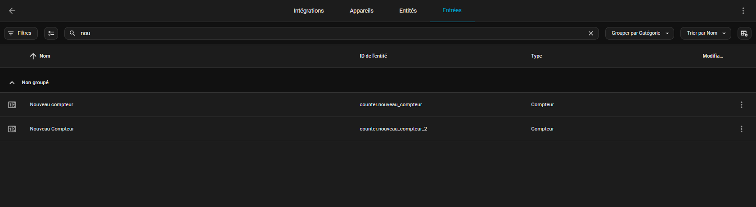Open table column settings icon
The height and width of the screenshot is (207, 756).
tap(744, 33)
